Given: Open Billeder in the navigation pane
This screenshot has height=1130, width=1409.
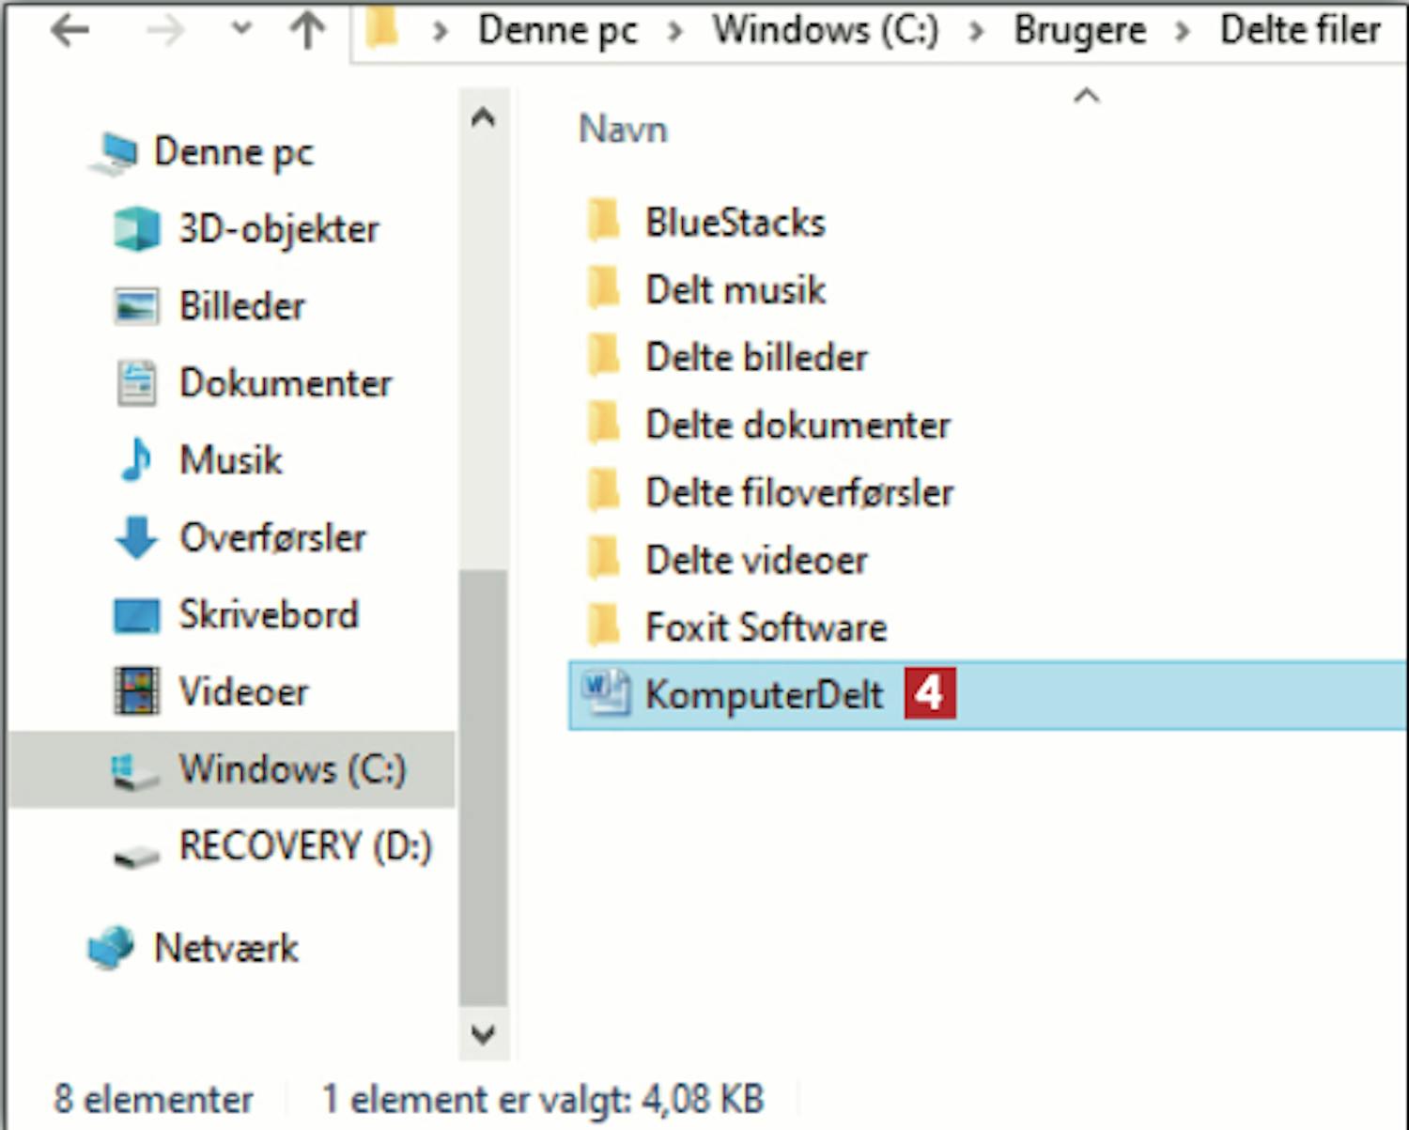Looking at the screenshot, I should tap(241, 306).
